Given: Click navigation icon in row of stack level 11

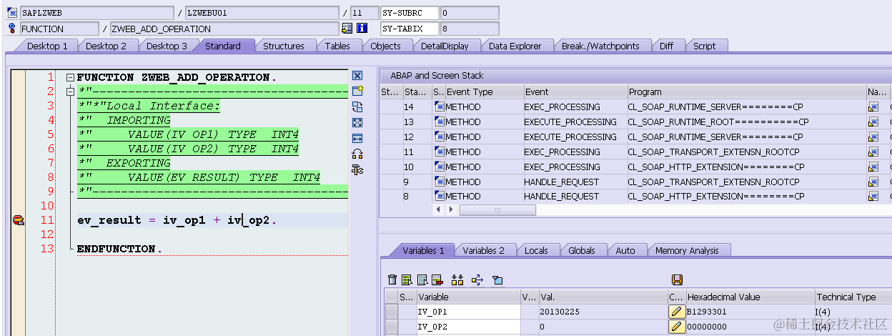Looking at the screenshot, I should [873, 152].
